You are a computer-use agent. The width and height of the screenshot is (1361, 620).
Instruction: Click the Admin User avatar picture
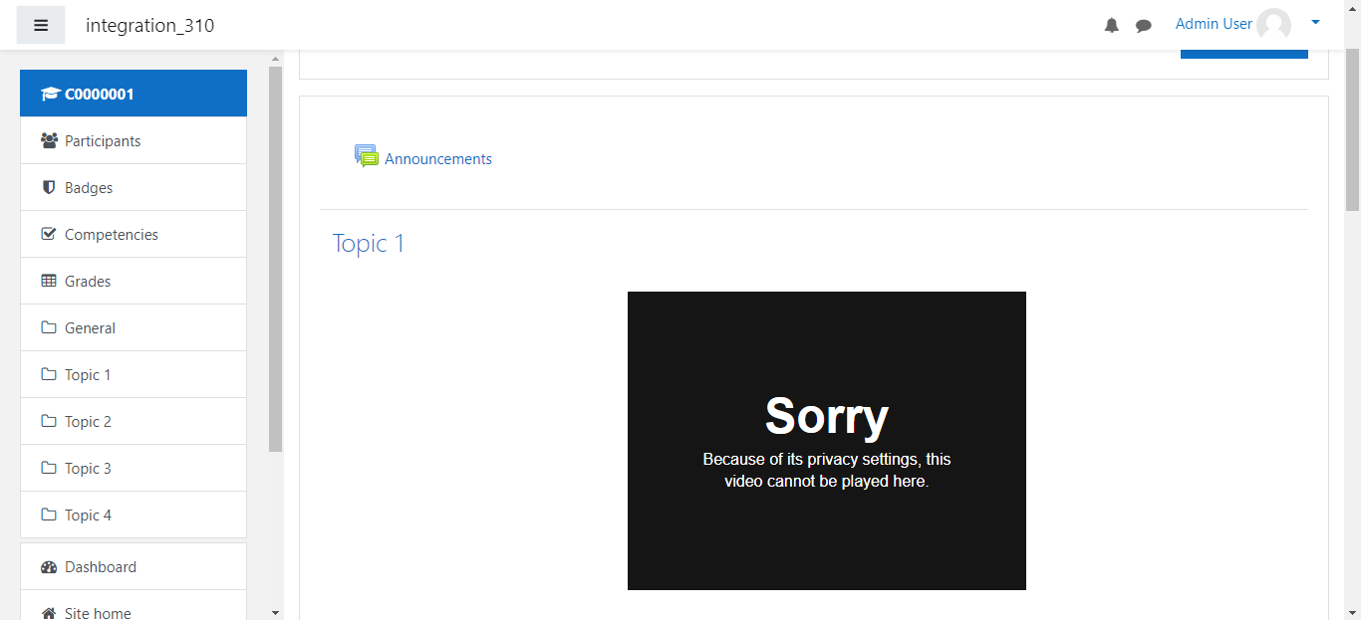1273,25
